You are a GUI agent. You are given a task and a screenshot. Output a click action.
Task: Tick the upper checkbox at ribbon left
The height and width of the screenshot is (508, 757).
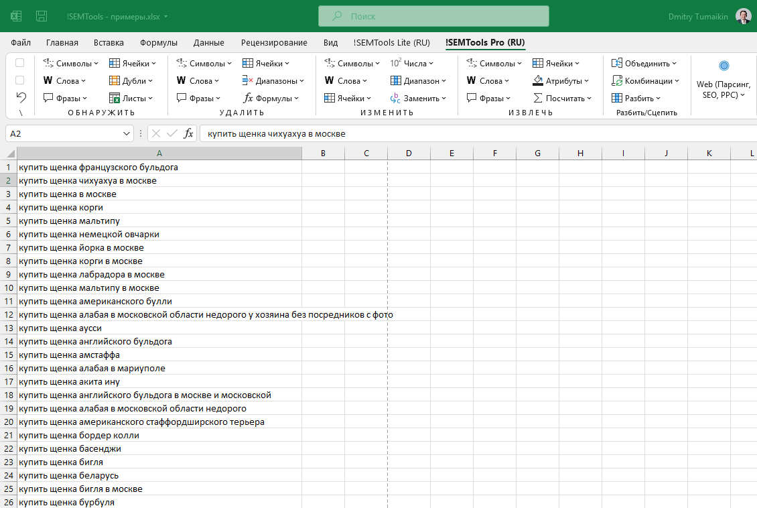(x=20, y=63)
